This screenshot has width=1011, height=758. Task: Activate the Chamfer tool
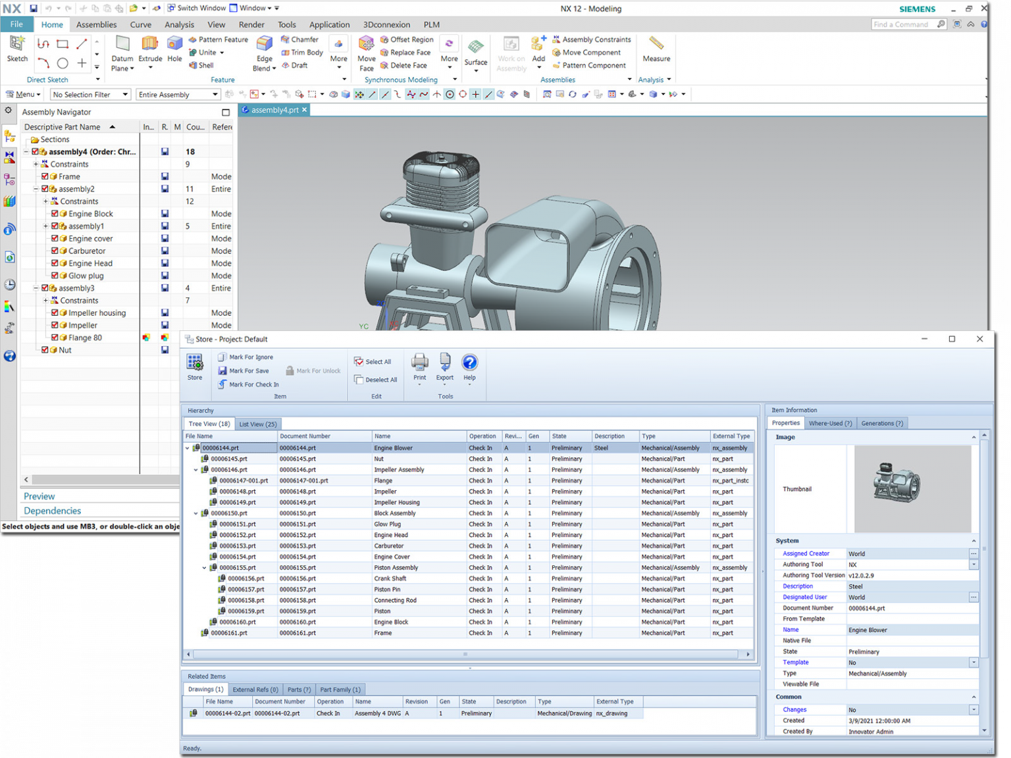pyautogui.click(x=301, y=39)
